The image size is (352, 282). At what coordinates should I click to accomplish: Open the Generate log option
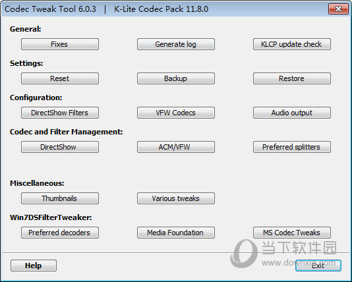(x=176, y=44)
